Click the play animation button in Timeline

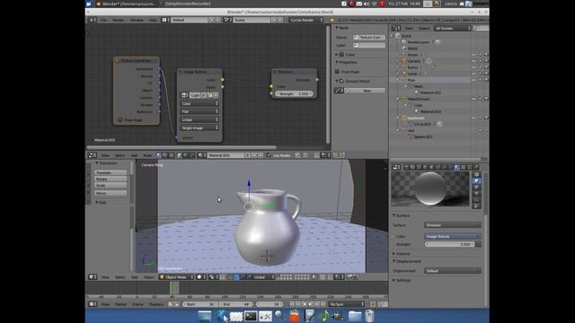[310, 304]
